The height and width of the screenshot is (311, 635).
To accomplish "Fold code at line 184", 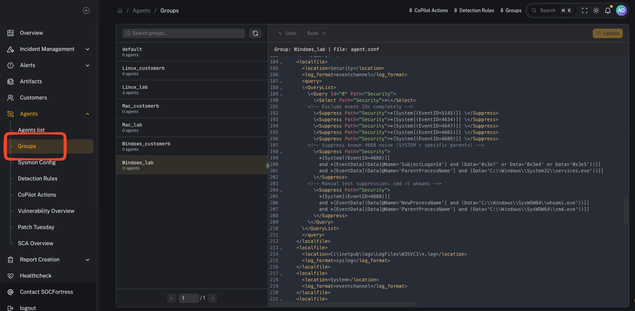I will pyautogui.click(x=281, y=62).
